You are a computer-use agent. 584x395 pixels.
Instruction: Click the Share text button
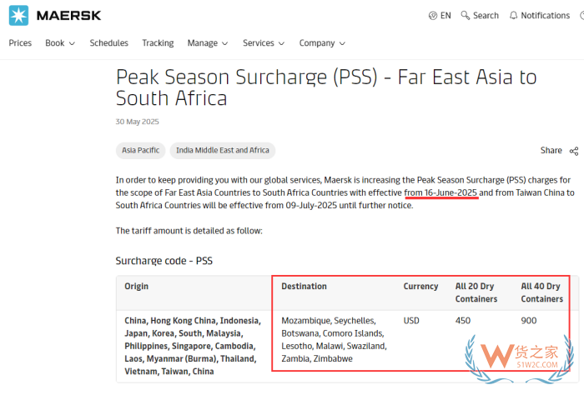[x=551, y=150]
